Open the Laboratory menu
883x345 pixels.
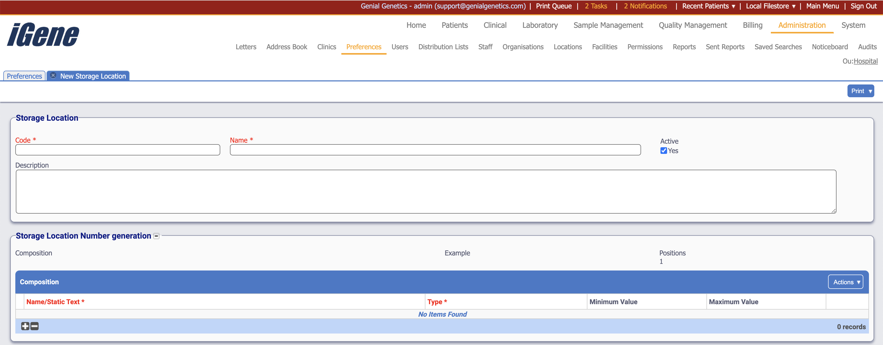click(540, 25)
